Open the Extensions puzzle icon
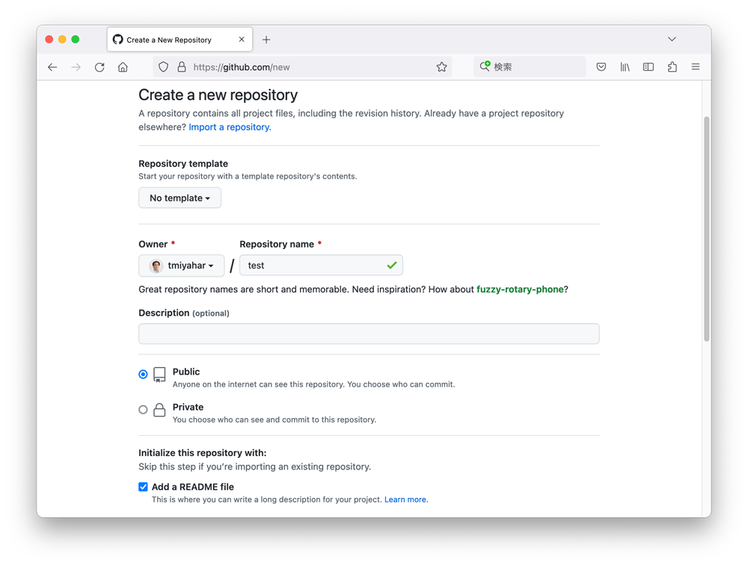This screenshot has height=566, width=748. 672,67
